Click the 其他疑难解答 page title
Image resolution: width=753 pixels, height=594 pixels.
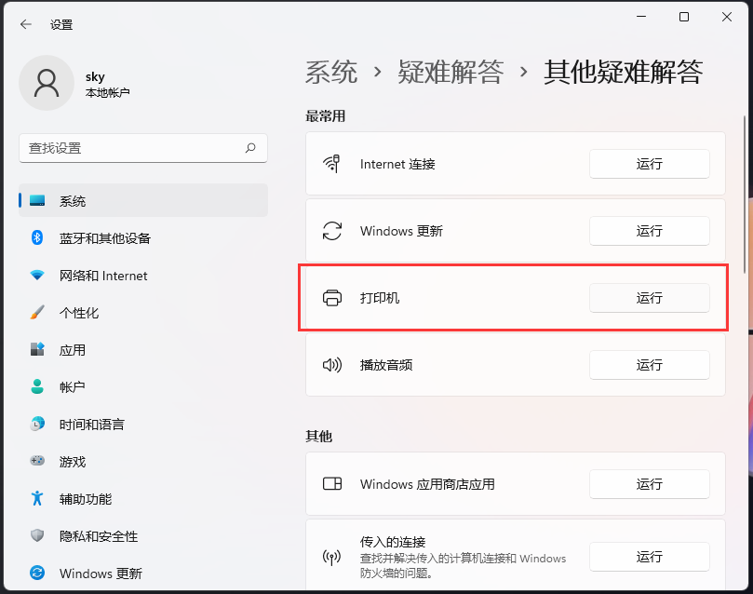623,72
